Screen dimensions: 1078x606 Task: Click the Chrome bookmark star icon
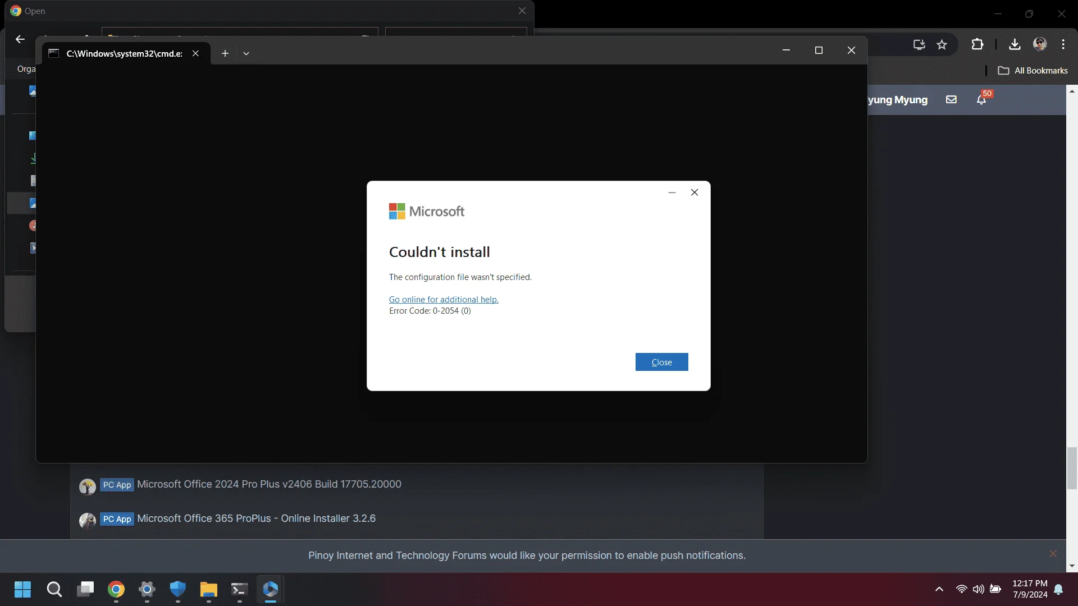tap(942, 44)
